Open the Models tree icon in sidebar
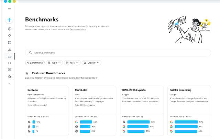Viewport: 220px width, 139px height. pos(10,49)
